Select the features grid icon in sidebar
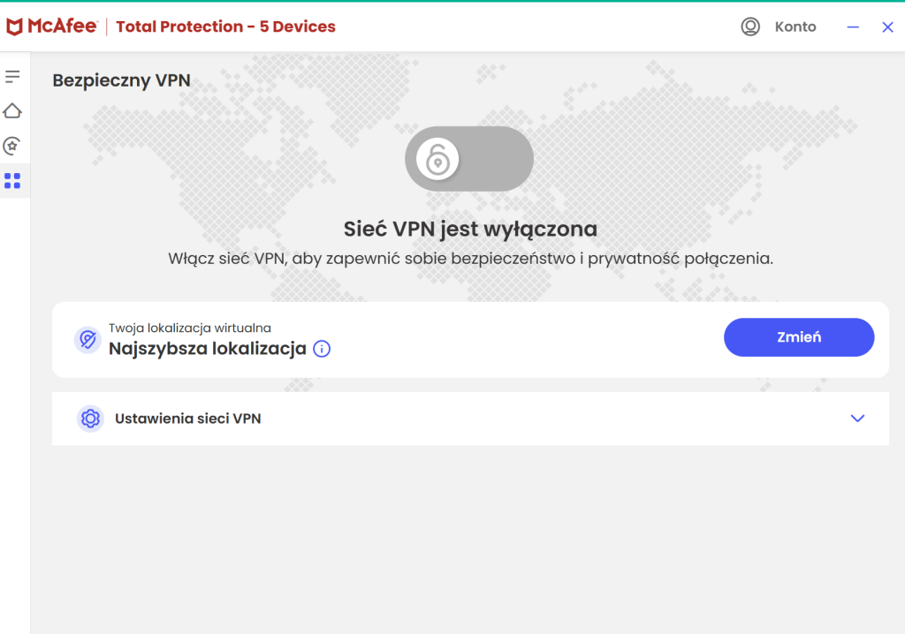 click(13, 180)
